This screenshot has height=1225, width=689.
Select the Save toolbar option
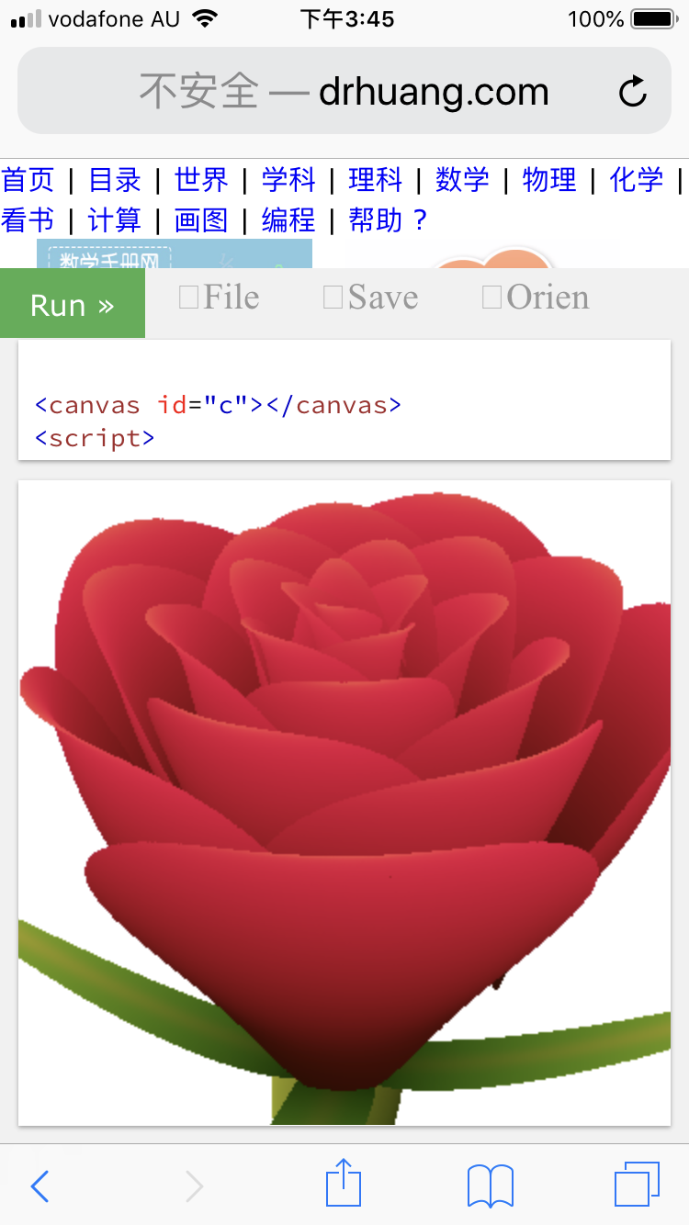click(371, 298)
